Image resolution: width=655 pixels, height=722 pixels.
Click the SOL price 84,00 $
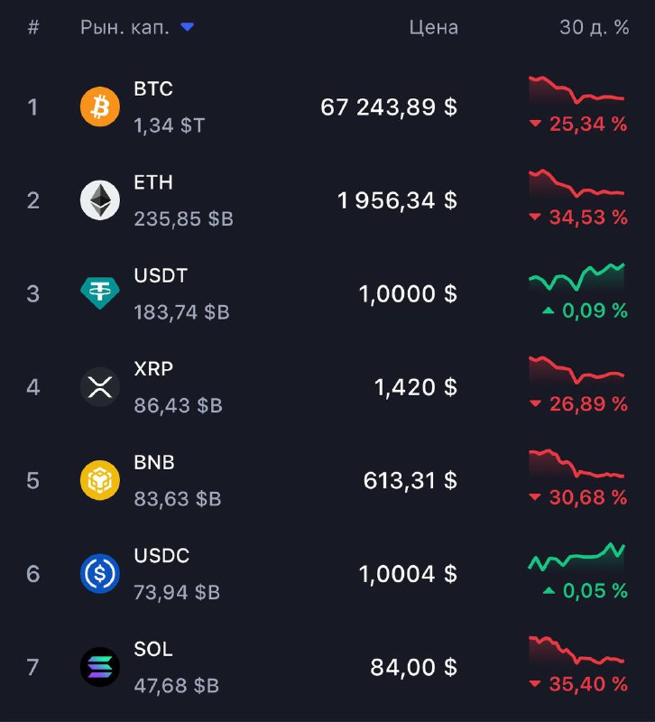coord(414,667)
